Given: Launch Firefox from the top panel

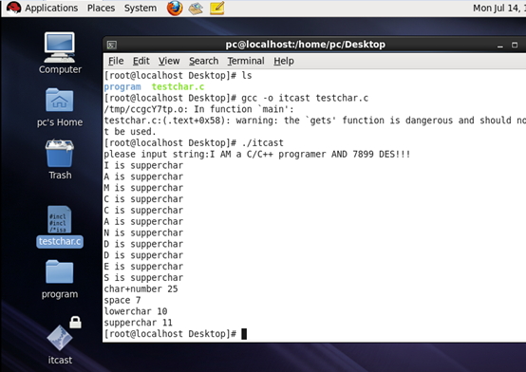Looking at the screenshot, I should click(x=175, y=8).
